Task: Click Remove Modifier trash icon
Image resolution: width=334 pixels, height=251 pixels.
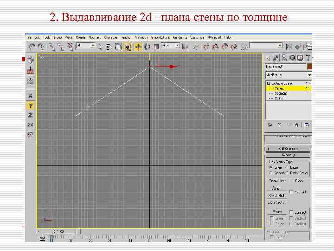Action: pos(296,125)
